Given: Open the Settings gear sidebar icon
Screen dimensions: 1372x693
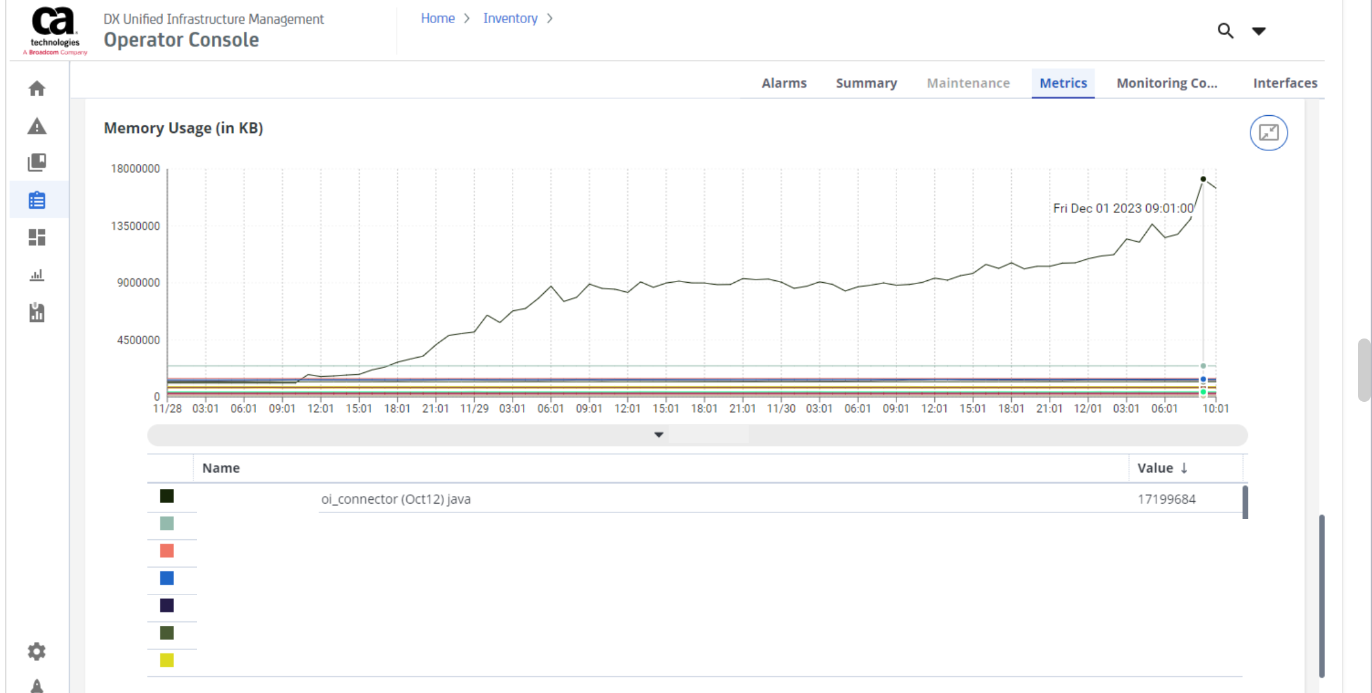Looking at the screenshot, I should pyautogui.click(x=37, y=651).
